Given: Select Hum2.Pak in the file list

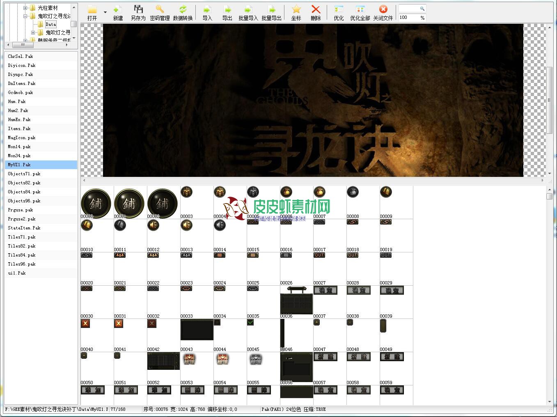Looking at the screenshot, I should (41, 110).
